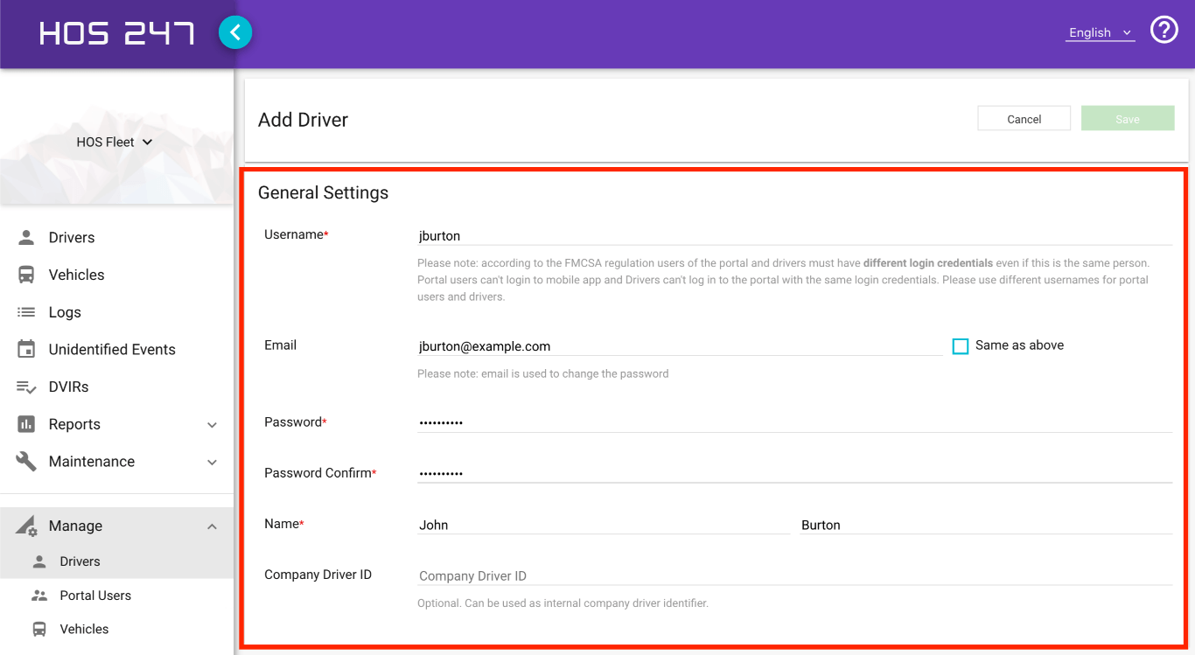Check the box next to the Email field
Screen dimensions: 1195x655
960,345
